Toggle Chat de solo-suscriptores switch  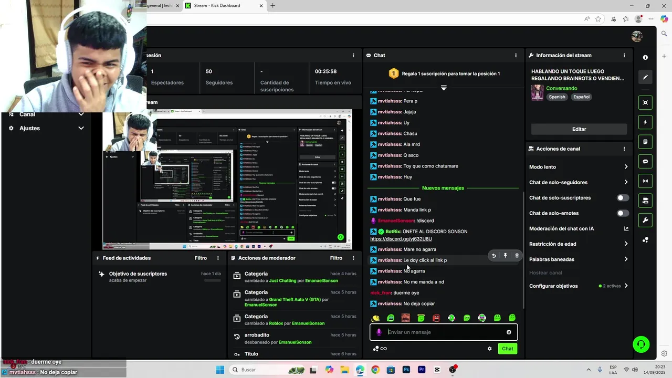(623, 198)
